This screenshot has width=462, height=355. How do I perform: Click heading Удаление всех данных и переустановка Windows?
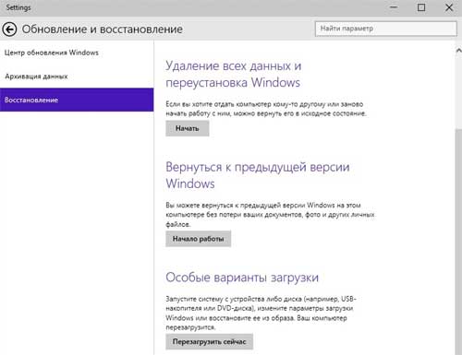point(234,74)
